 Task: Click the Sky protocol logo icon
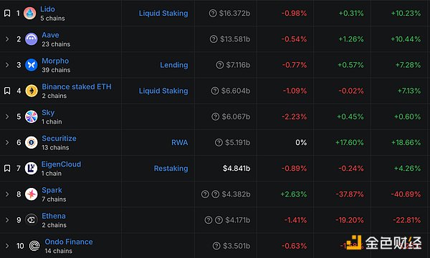32,116
